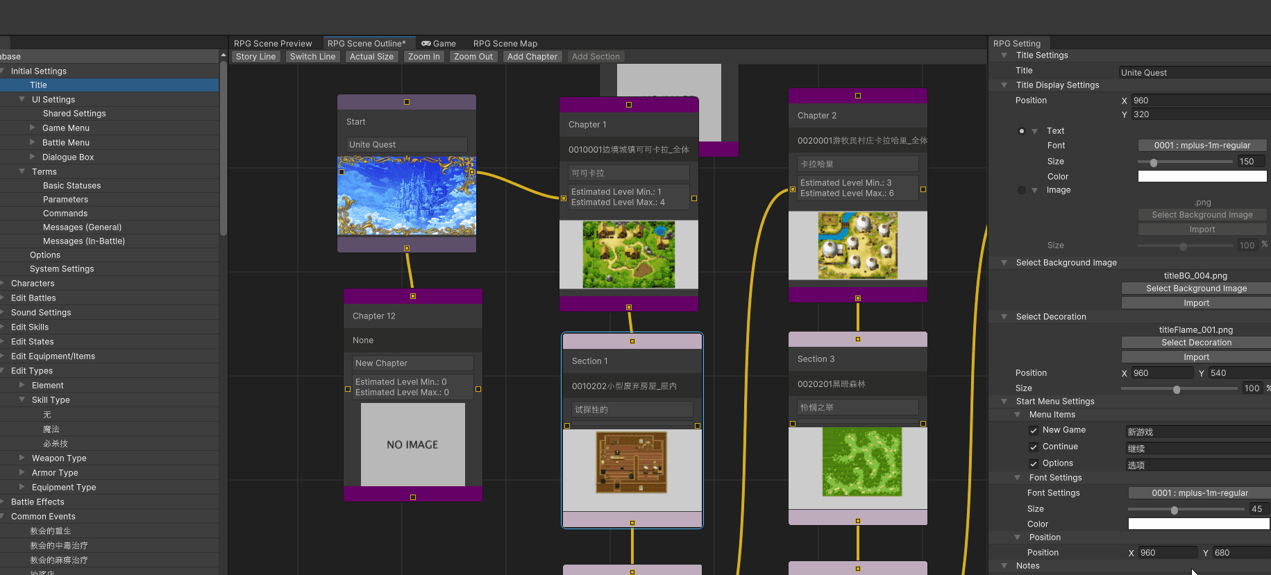Click Chapter 12 node's bottom connector port

pyautogui.click(x=413, y=497)
